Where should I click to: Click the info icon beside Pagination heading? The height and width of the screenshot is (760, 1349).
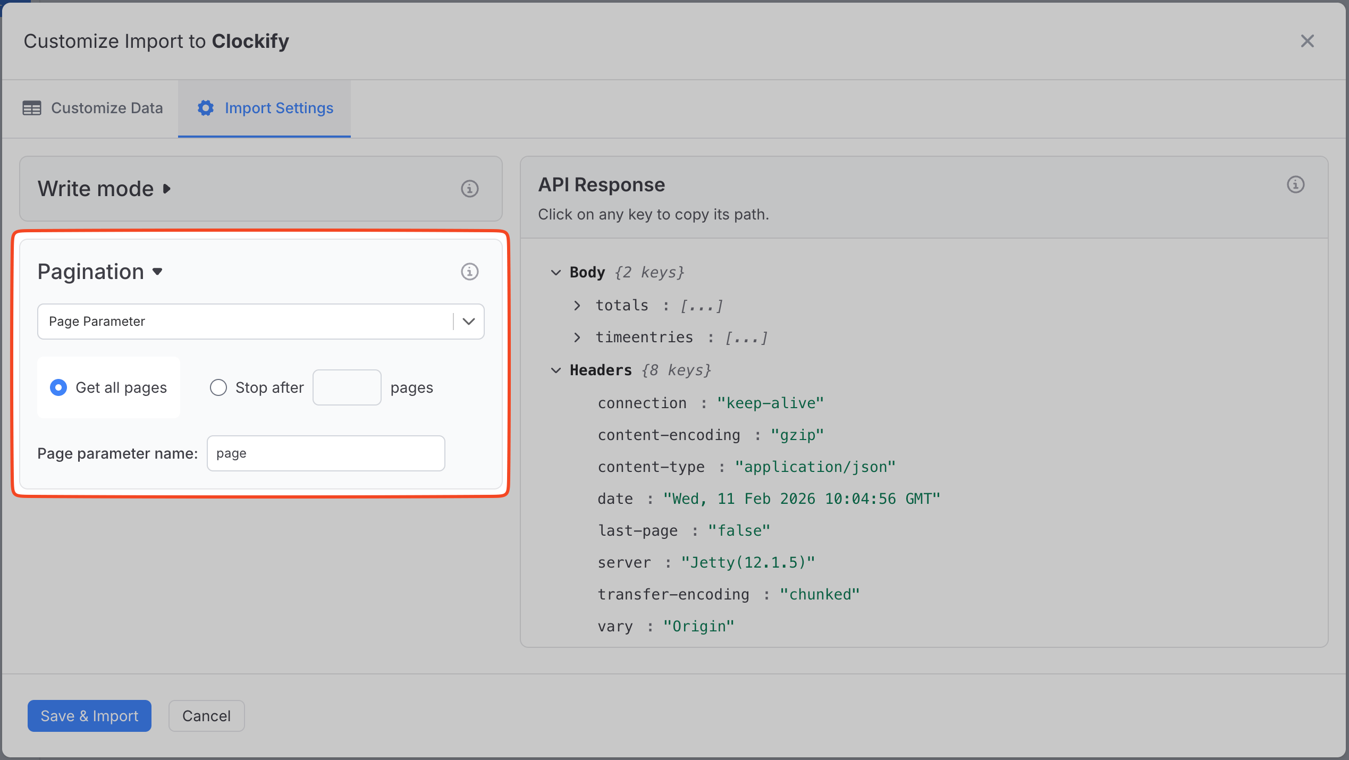coord(469,272)
